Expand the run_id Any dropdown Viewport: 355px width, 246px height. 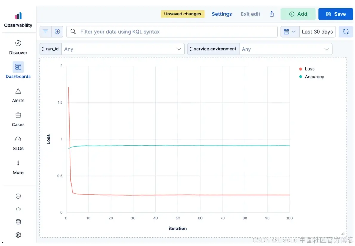pos(123,49)
